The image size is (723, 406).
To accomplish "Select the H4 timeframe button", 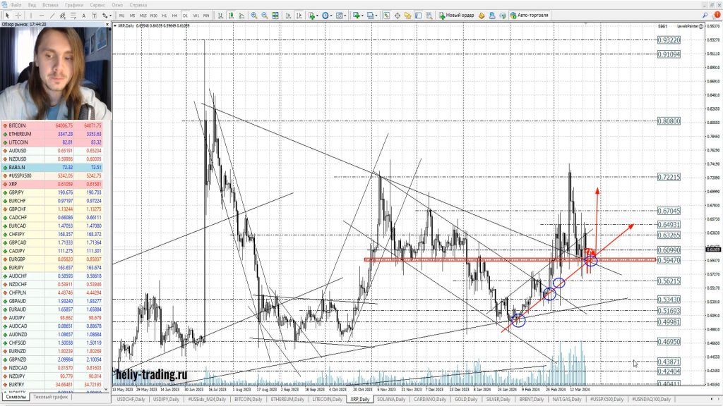I will [175, 15].
